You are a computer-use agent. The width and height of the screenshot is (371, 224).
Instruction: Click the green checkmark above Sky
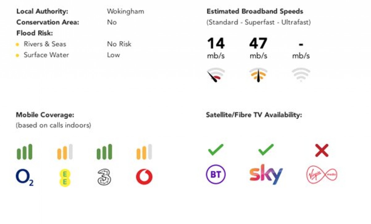click(266, 150)
